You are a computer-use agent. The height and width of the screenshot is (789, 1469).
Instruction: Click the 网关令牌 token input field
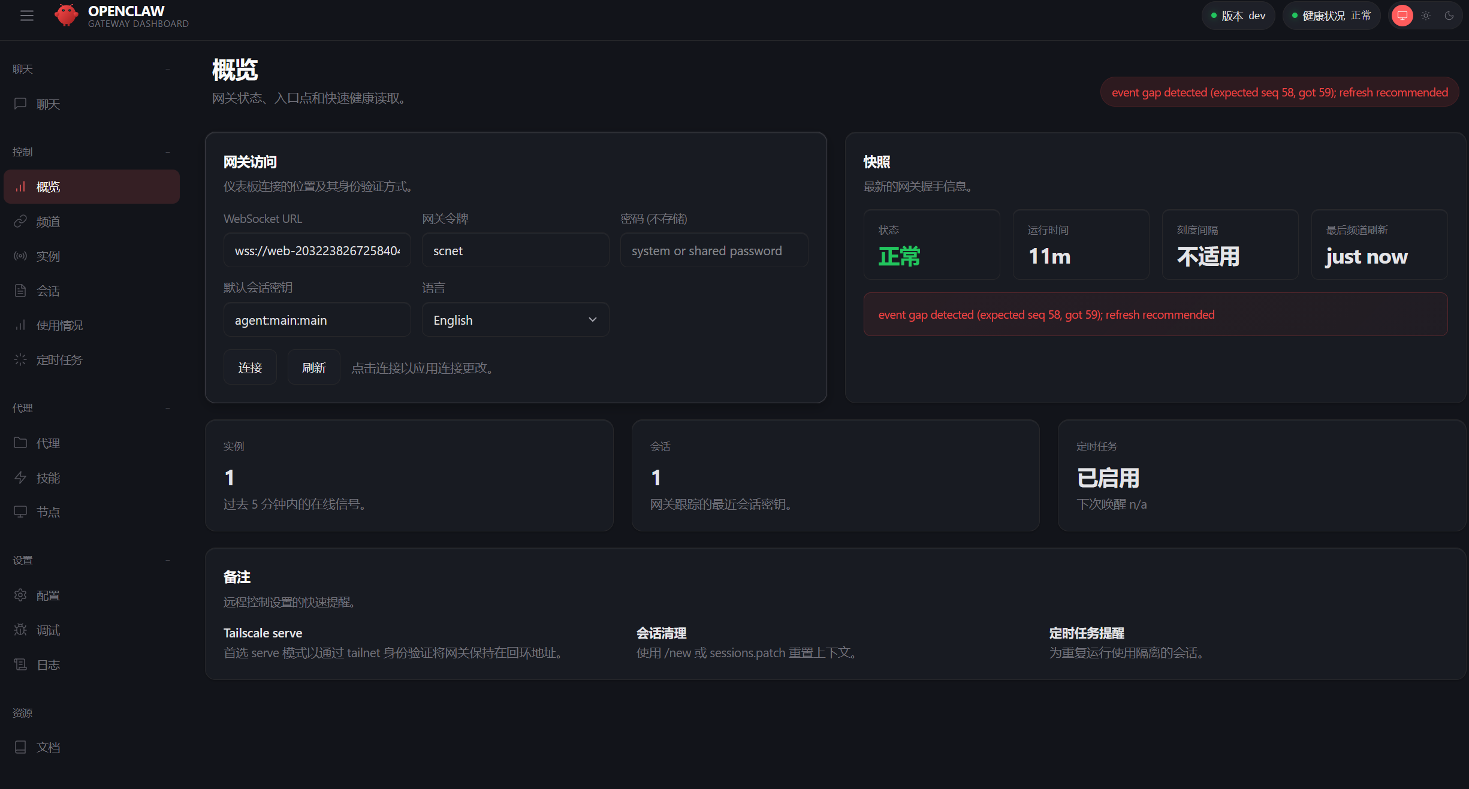click(x=515, y=250)
